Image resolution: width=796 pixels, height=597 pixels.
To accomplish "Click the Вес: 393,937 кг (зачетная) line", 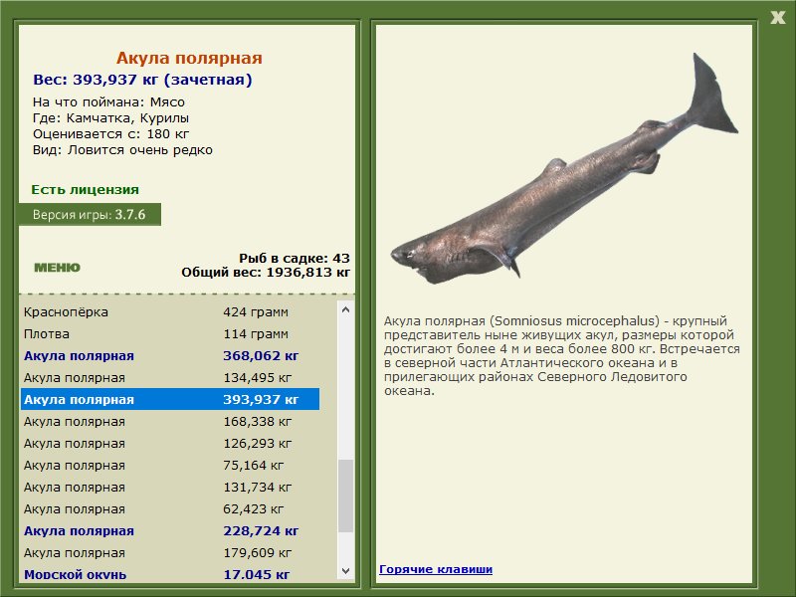I will click(x=142, y=80).
